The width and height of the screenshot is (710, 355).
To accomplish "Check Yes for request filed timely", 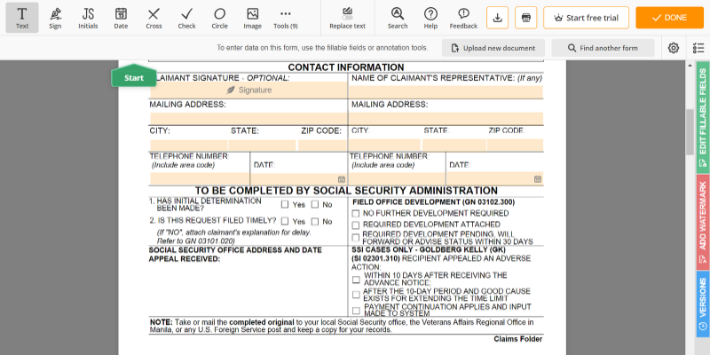I will (285, 221).
